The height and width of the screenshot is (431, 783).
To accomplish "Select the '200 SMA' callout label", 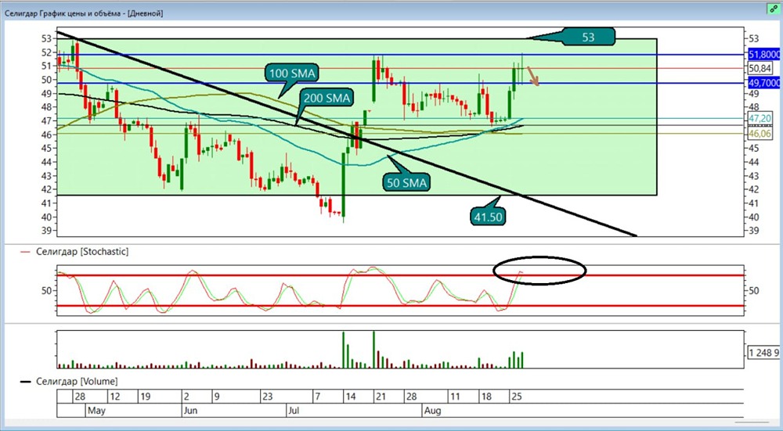I will [327, 99].
